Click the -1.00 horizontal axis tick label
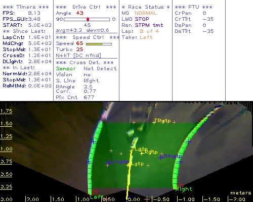The width and height of the screenshot is (253, 202). 187,199
